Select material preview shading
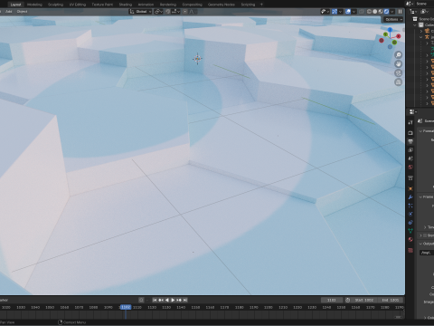434x326 pixels. tap(381, 12)
